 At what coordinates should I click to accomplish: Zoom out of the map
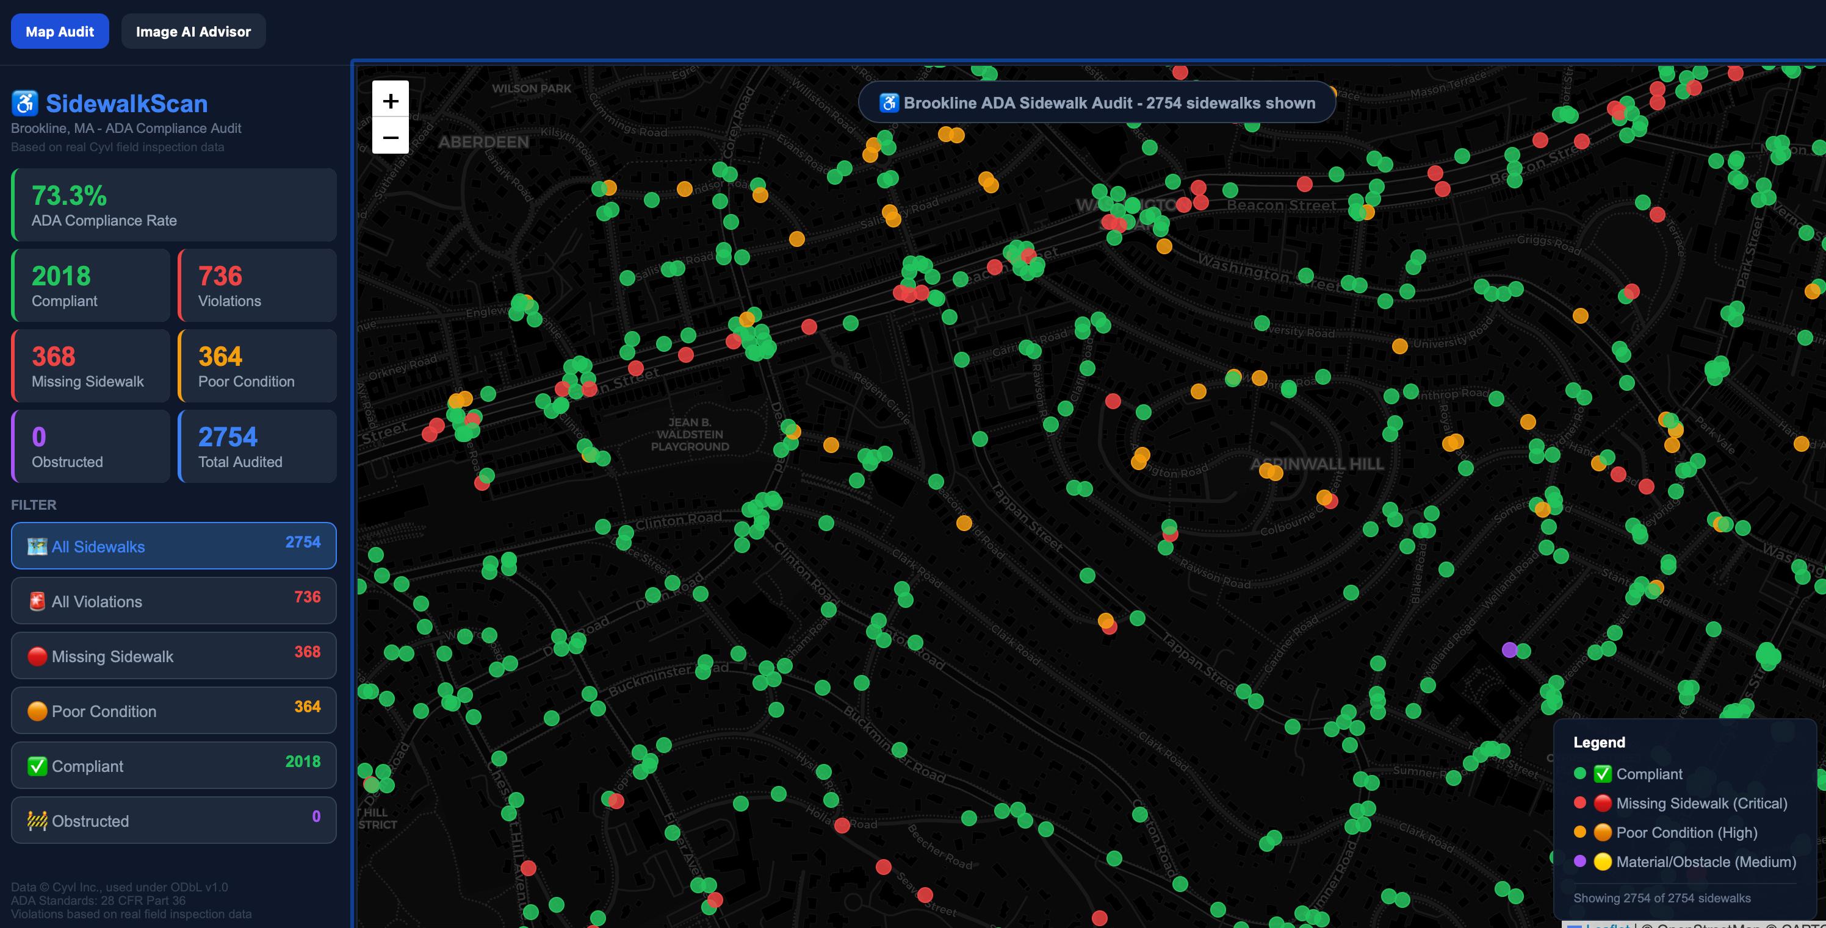(x=390, y=137)
